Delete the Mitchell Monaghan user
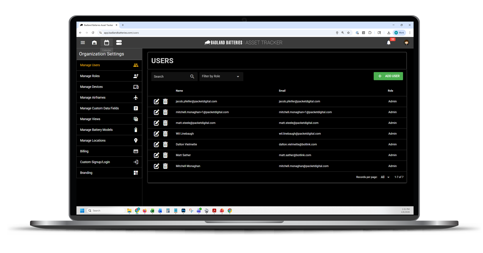The height and width of the screenshot is (253, 483). pos(165,166)
